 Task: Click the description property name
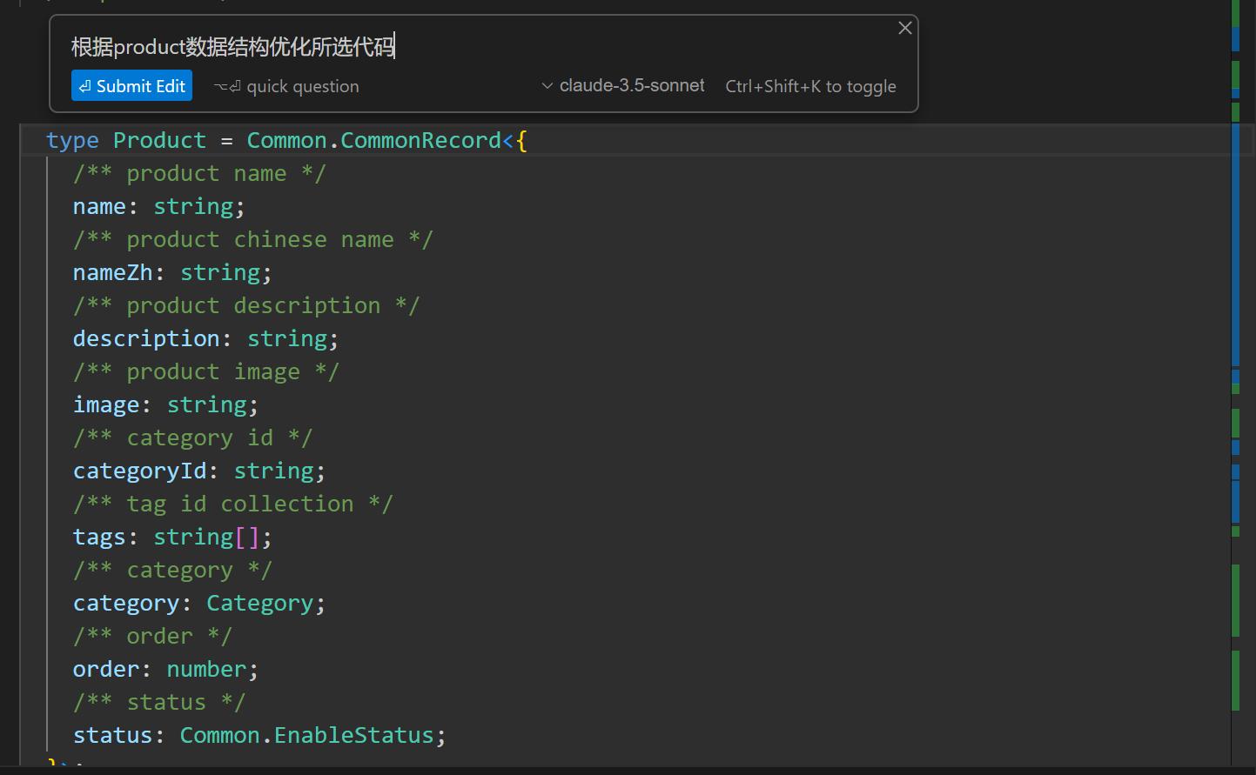coord(145,338)
